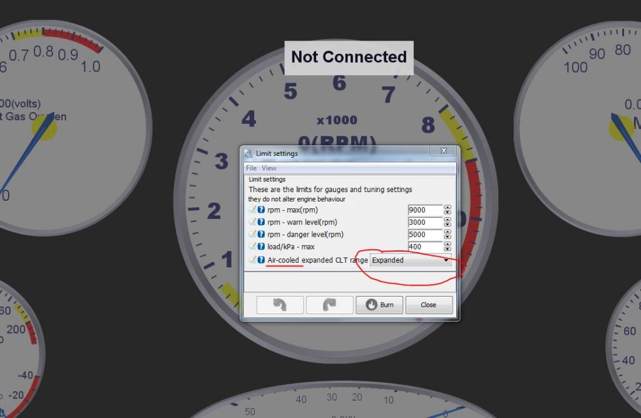Viewport: 641px width, 418px height.
Task: Increase rpm - warn level with up arrow
Action: [x=447, y=220]
